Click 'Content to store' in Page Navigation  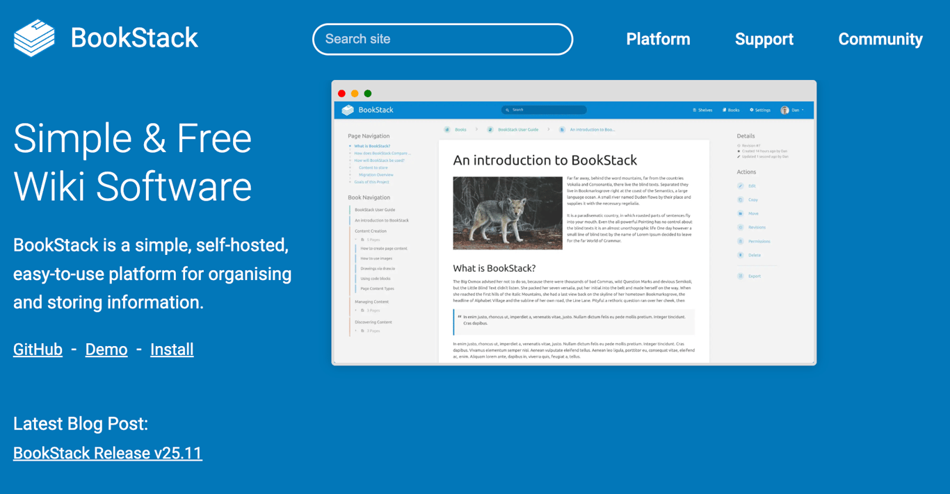pyautogui.click(x=373, y=167)
